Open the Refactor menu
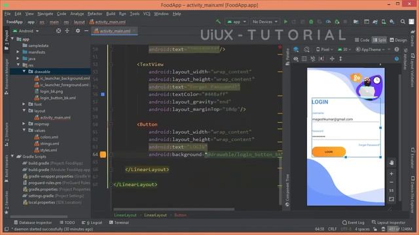419x235 pixels. point(95,14)
